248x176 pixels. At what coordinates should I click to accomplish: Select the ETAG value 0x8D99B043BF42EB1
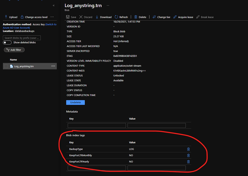[125, 56]
